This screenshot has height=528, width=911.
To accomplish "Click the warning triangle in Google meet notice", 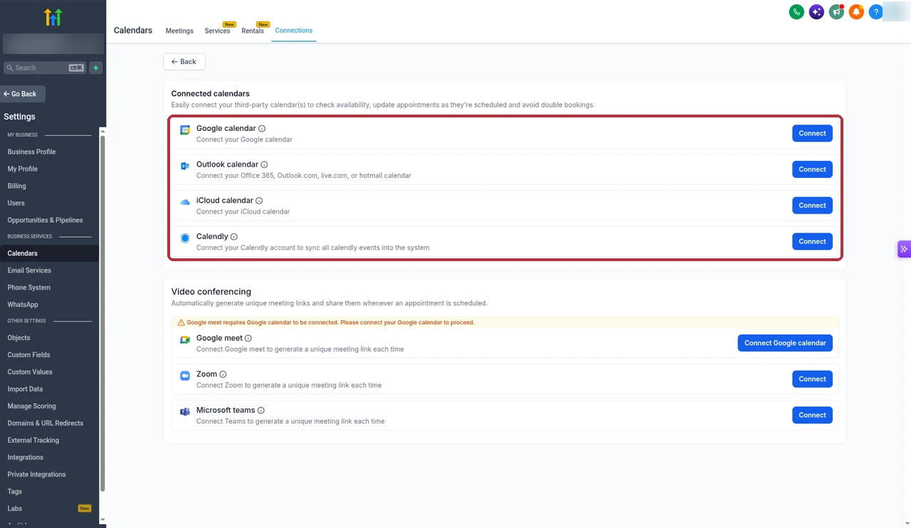I will (x=181, y=322).
